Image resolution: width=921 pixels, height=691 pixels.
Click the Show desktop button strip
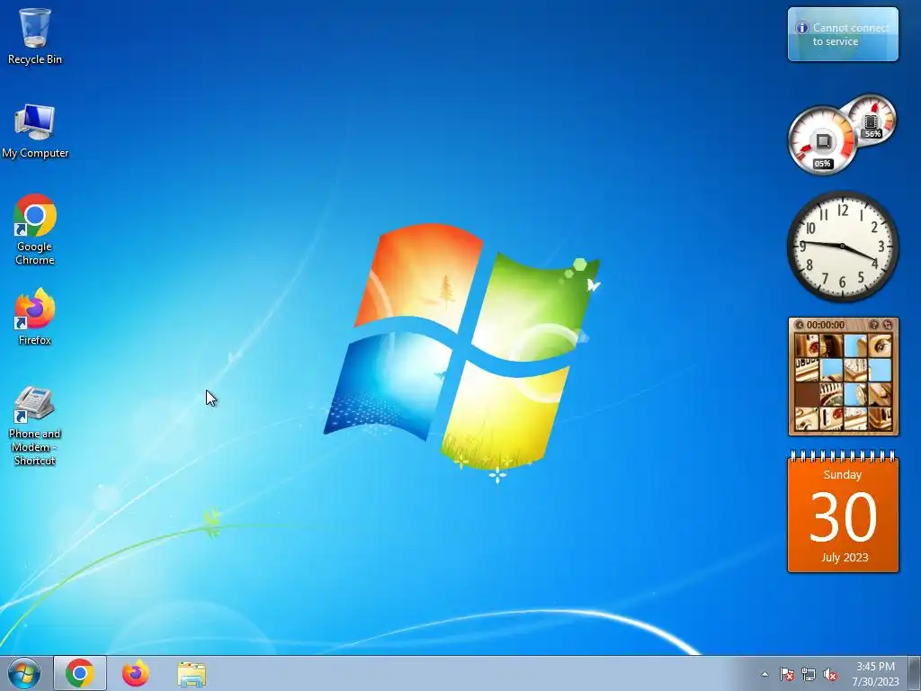[x=914, y=673]
